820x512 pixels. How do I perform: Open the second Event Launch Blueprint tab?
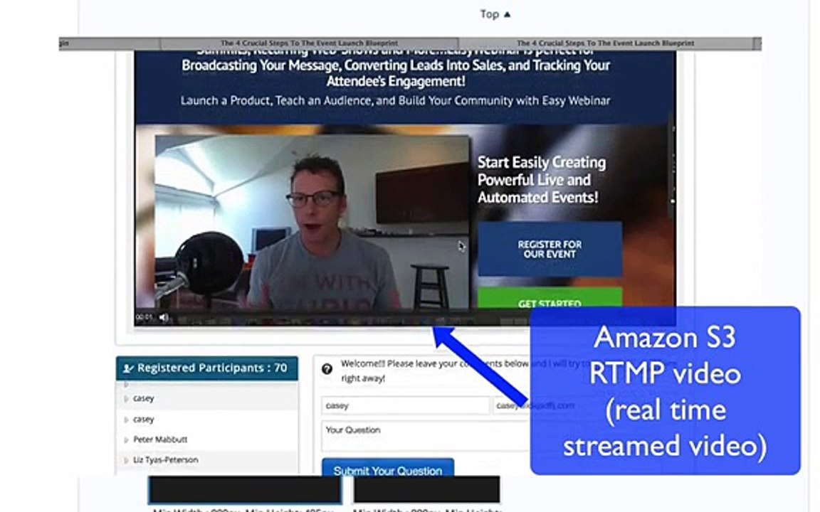click(x=606, y=43)
